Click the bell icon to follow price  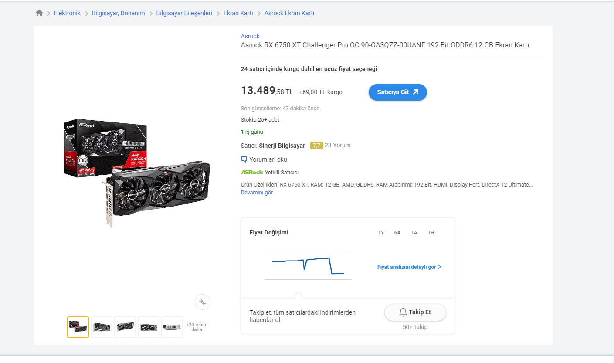pyautogui.click(x=403, y=312)
